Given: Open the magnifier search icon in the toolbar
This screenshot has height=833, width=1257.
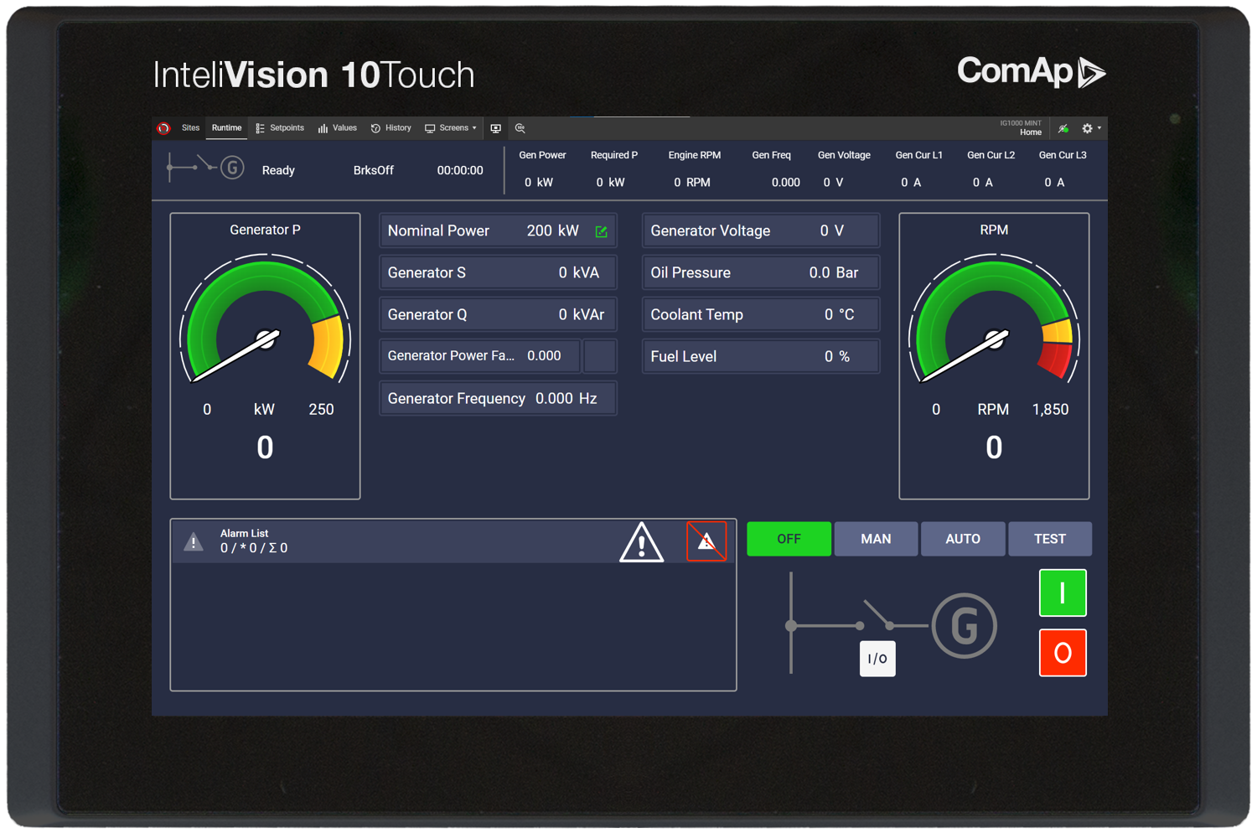Looking at the screenshot, I should click(520, 128).
